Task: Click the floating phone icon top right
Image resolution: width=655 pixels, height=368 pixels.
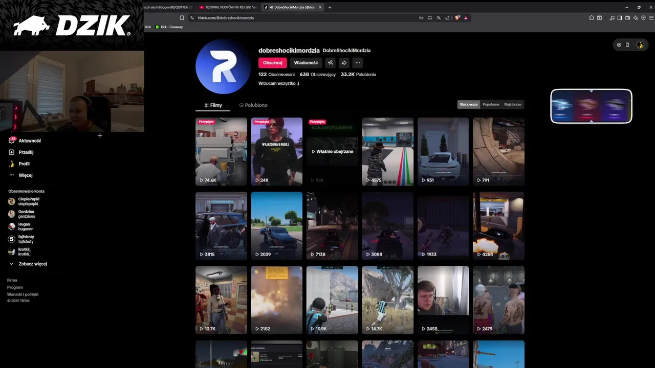Action: pos(628,45)
